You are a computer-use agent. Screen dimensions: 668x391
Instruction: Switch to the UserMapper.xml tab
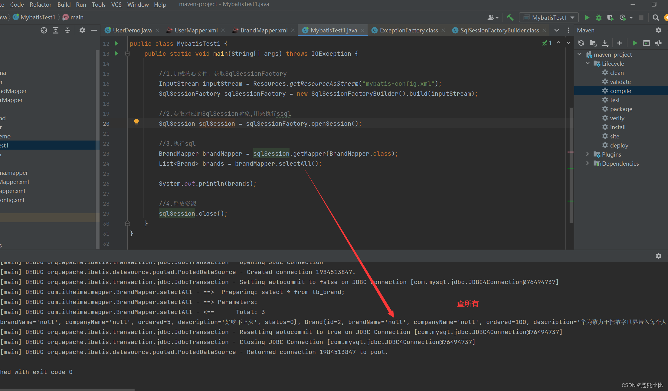tap(196, 30)
